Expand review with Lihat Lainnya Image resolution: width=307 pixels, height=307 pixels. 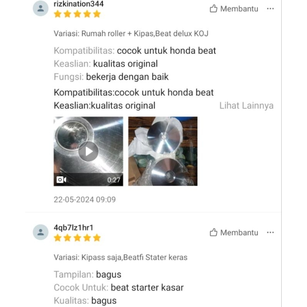(246, 106)
